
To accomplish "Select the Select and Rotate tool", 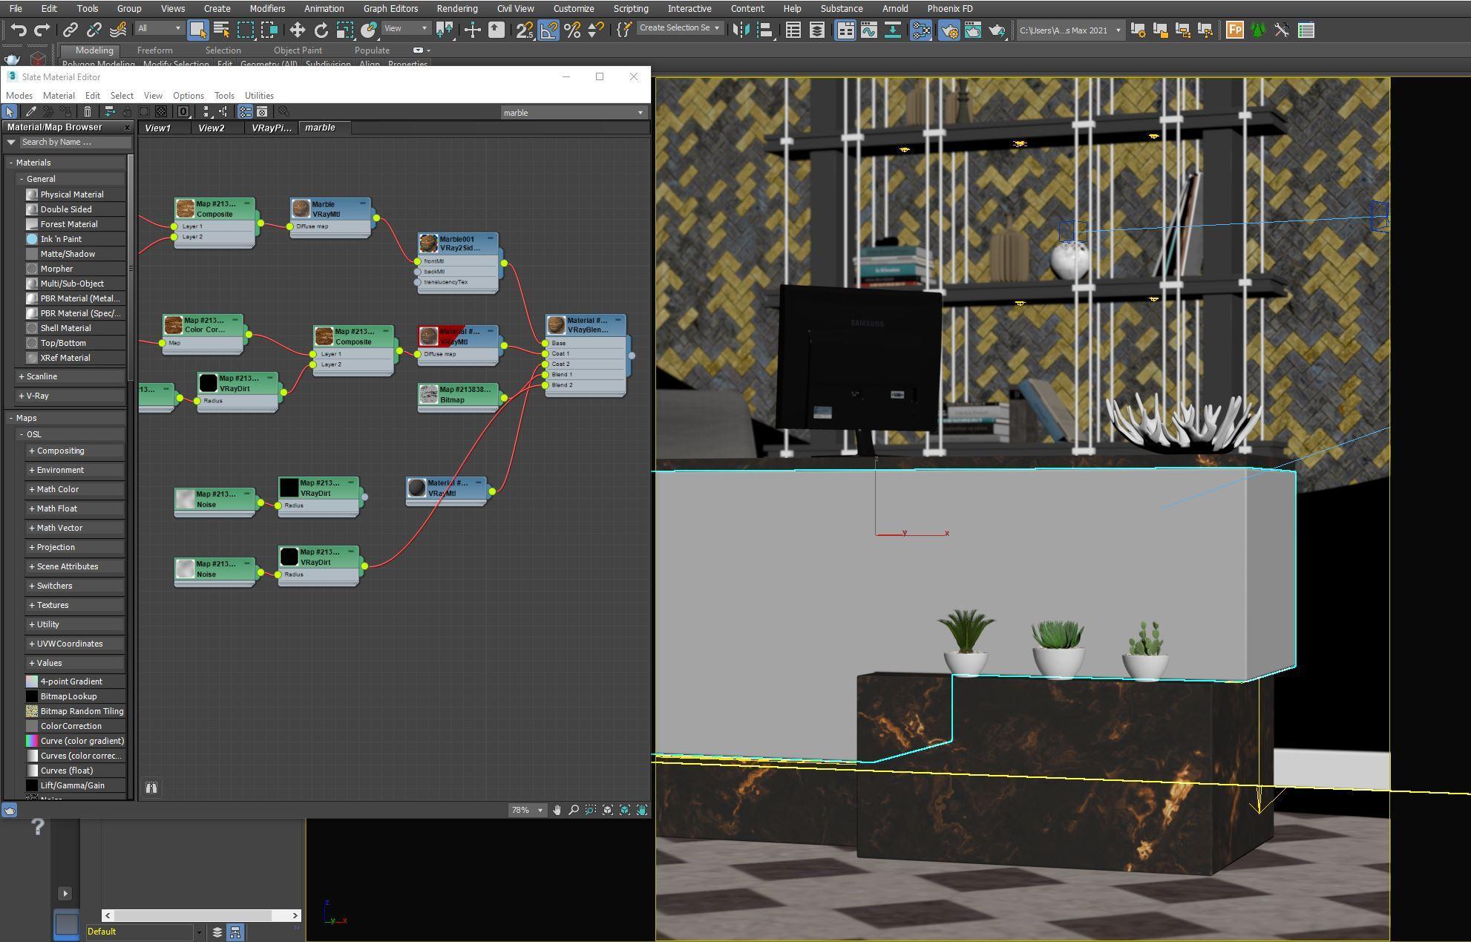I will click(x=321, y=30).
